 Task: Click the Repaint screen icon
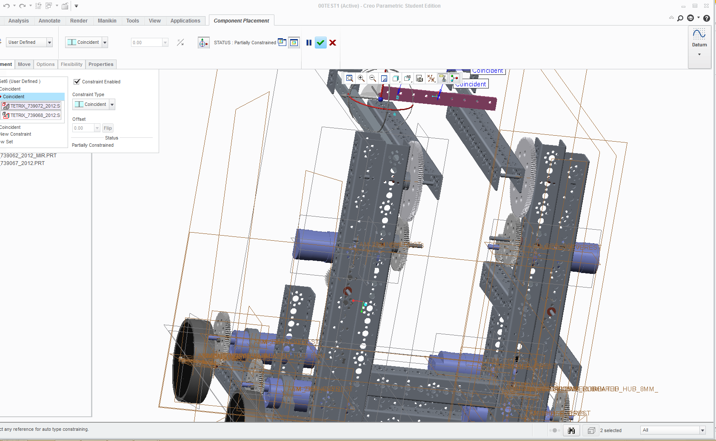pyautogui.click(x=384, y=78)
